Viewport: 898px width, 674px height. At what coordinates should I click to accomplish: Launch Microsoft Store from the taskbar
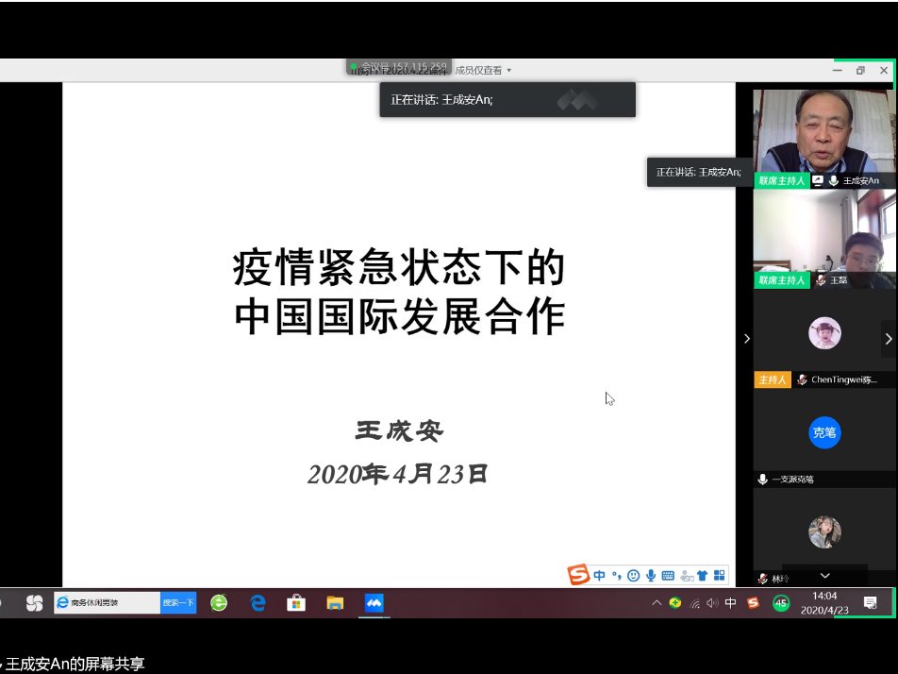pyautogui.click(x=296, y=603)
